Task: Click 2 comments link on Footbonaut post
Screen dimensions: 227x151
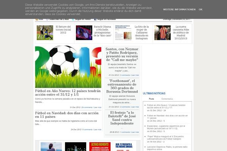Action: coord(125,107)
